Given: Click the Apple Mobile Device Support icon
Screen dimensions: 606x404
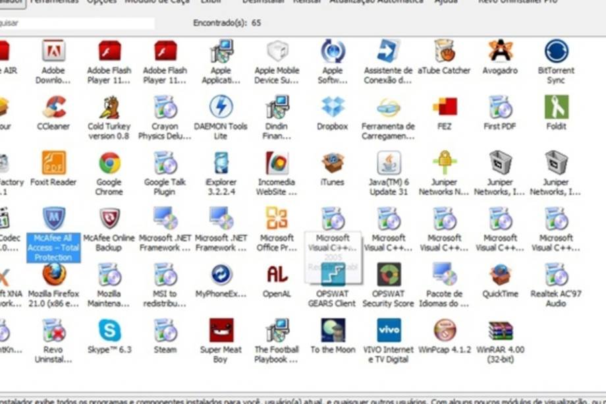Looking at the screenshot, I should (277, 51).
